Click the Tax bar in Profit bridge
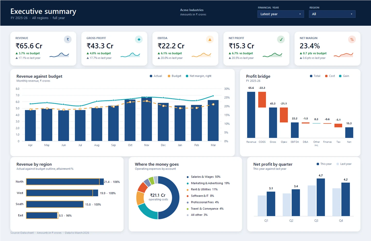Image resolution: width=371 pixels, height=241 pixels. click(338, 125)
